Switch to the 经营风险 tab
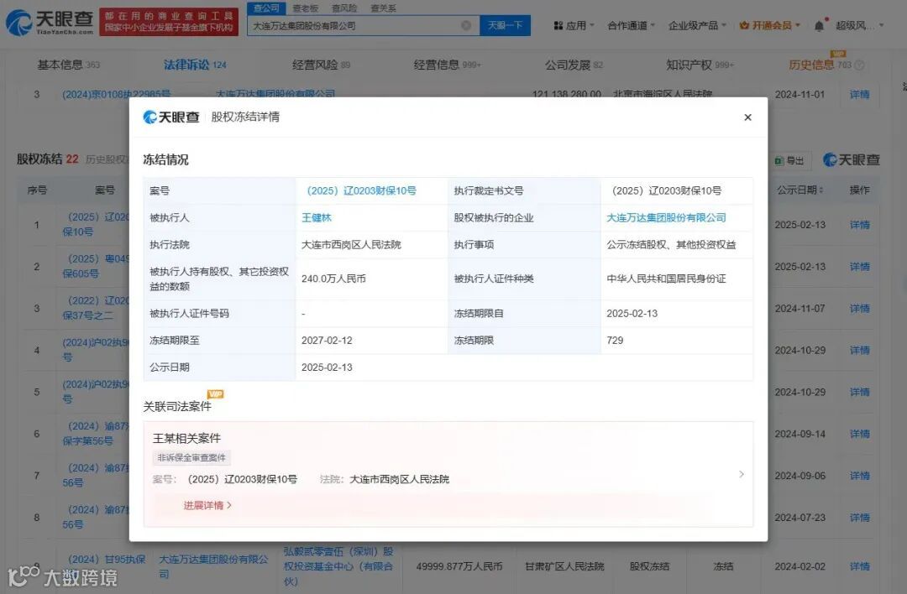Screen dimensions: 907x594 321,65
